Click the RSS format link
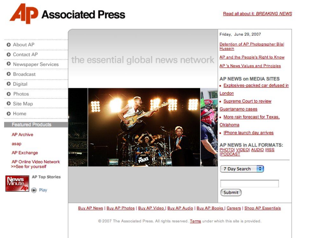318x238 pixels. coord(270,150)
